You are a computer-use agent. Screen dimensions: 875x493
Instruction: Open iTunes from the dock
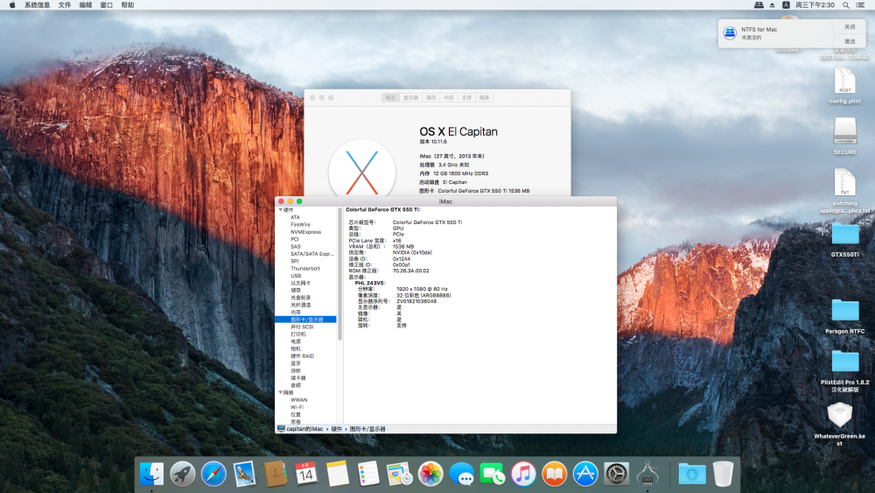[x=523, y=474]
